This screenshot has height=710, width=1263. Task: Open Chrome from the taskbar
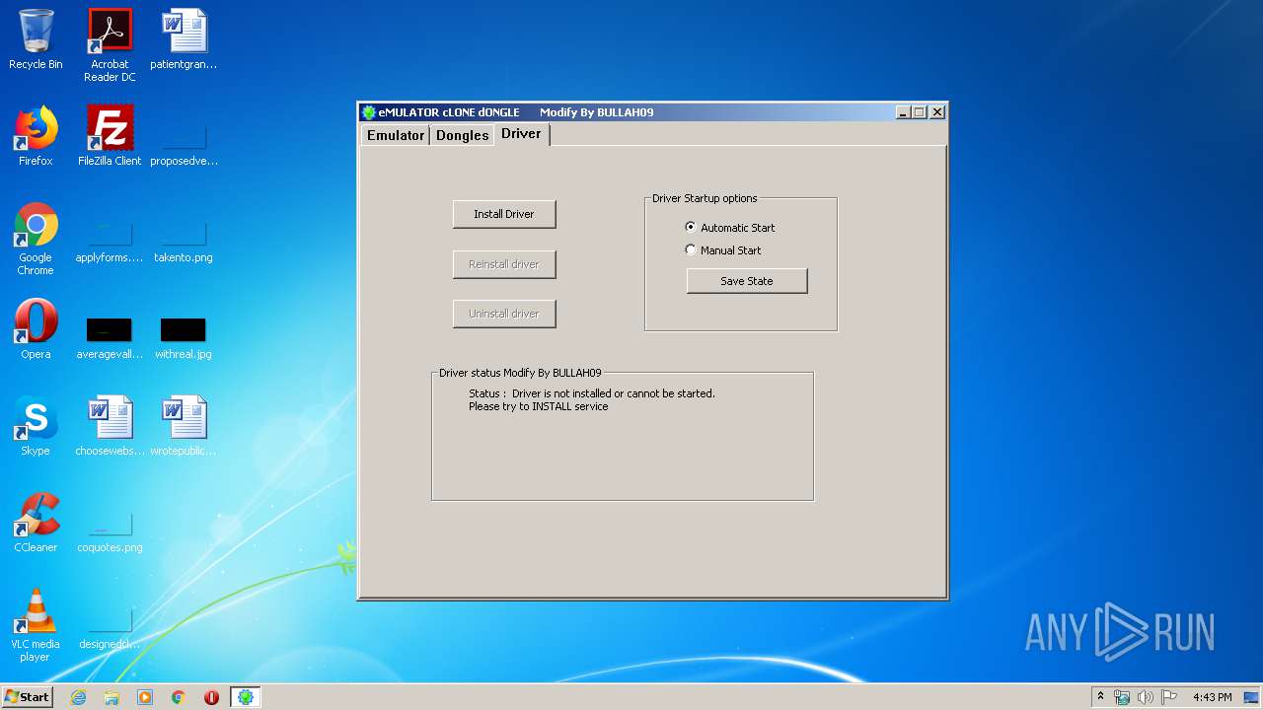[x=179, y=697]
